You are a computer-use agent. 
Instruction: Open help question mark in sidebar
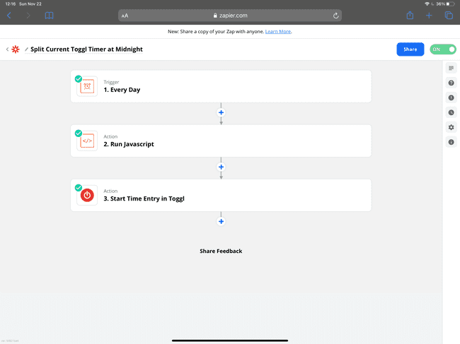coord(452,83)
